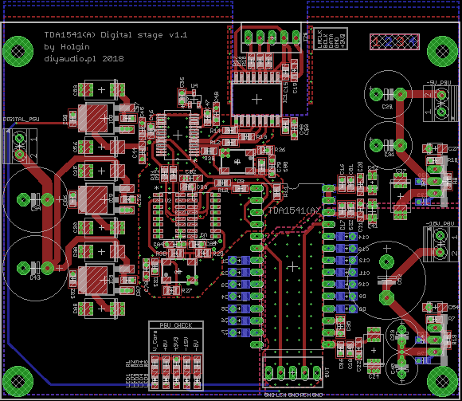The width and height of the screenshot is (462, 401).
Task: Click the bottom-right green mounting hole
Action: pyautogui.click(x=442, y=382)
